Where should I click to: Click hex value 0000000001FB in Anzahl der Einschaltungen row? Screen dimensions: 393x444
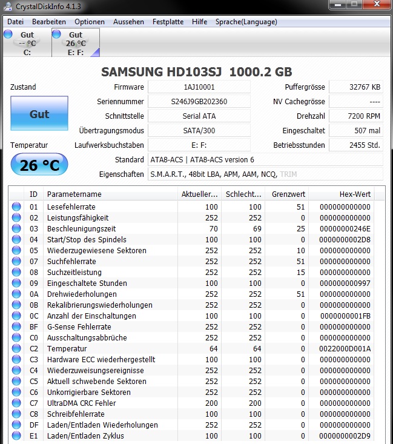coord(345,316)
